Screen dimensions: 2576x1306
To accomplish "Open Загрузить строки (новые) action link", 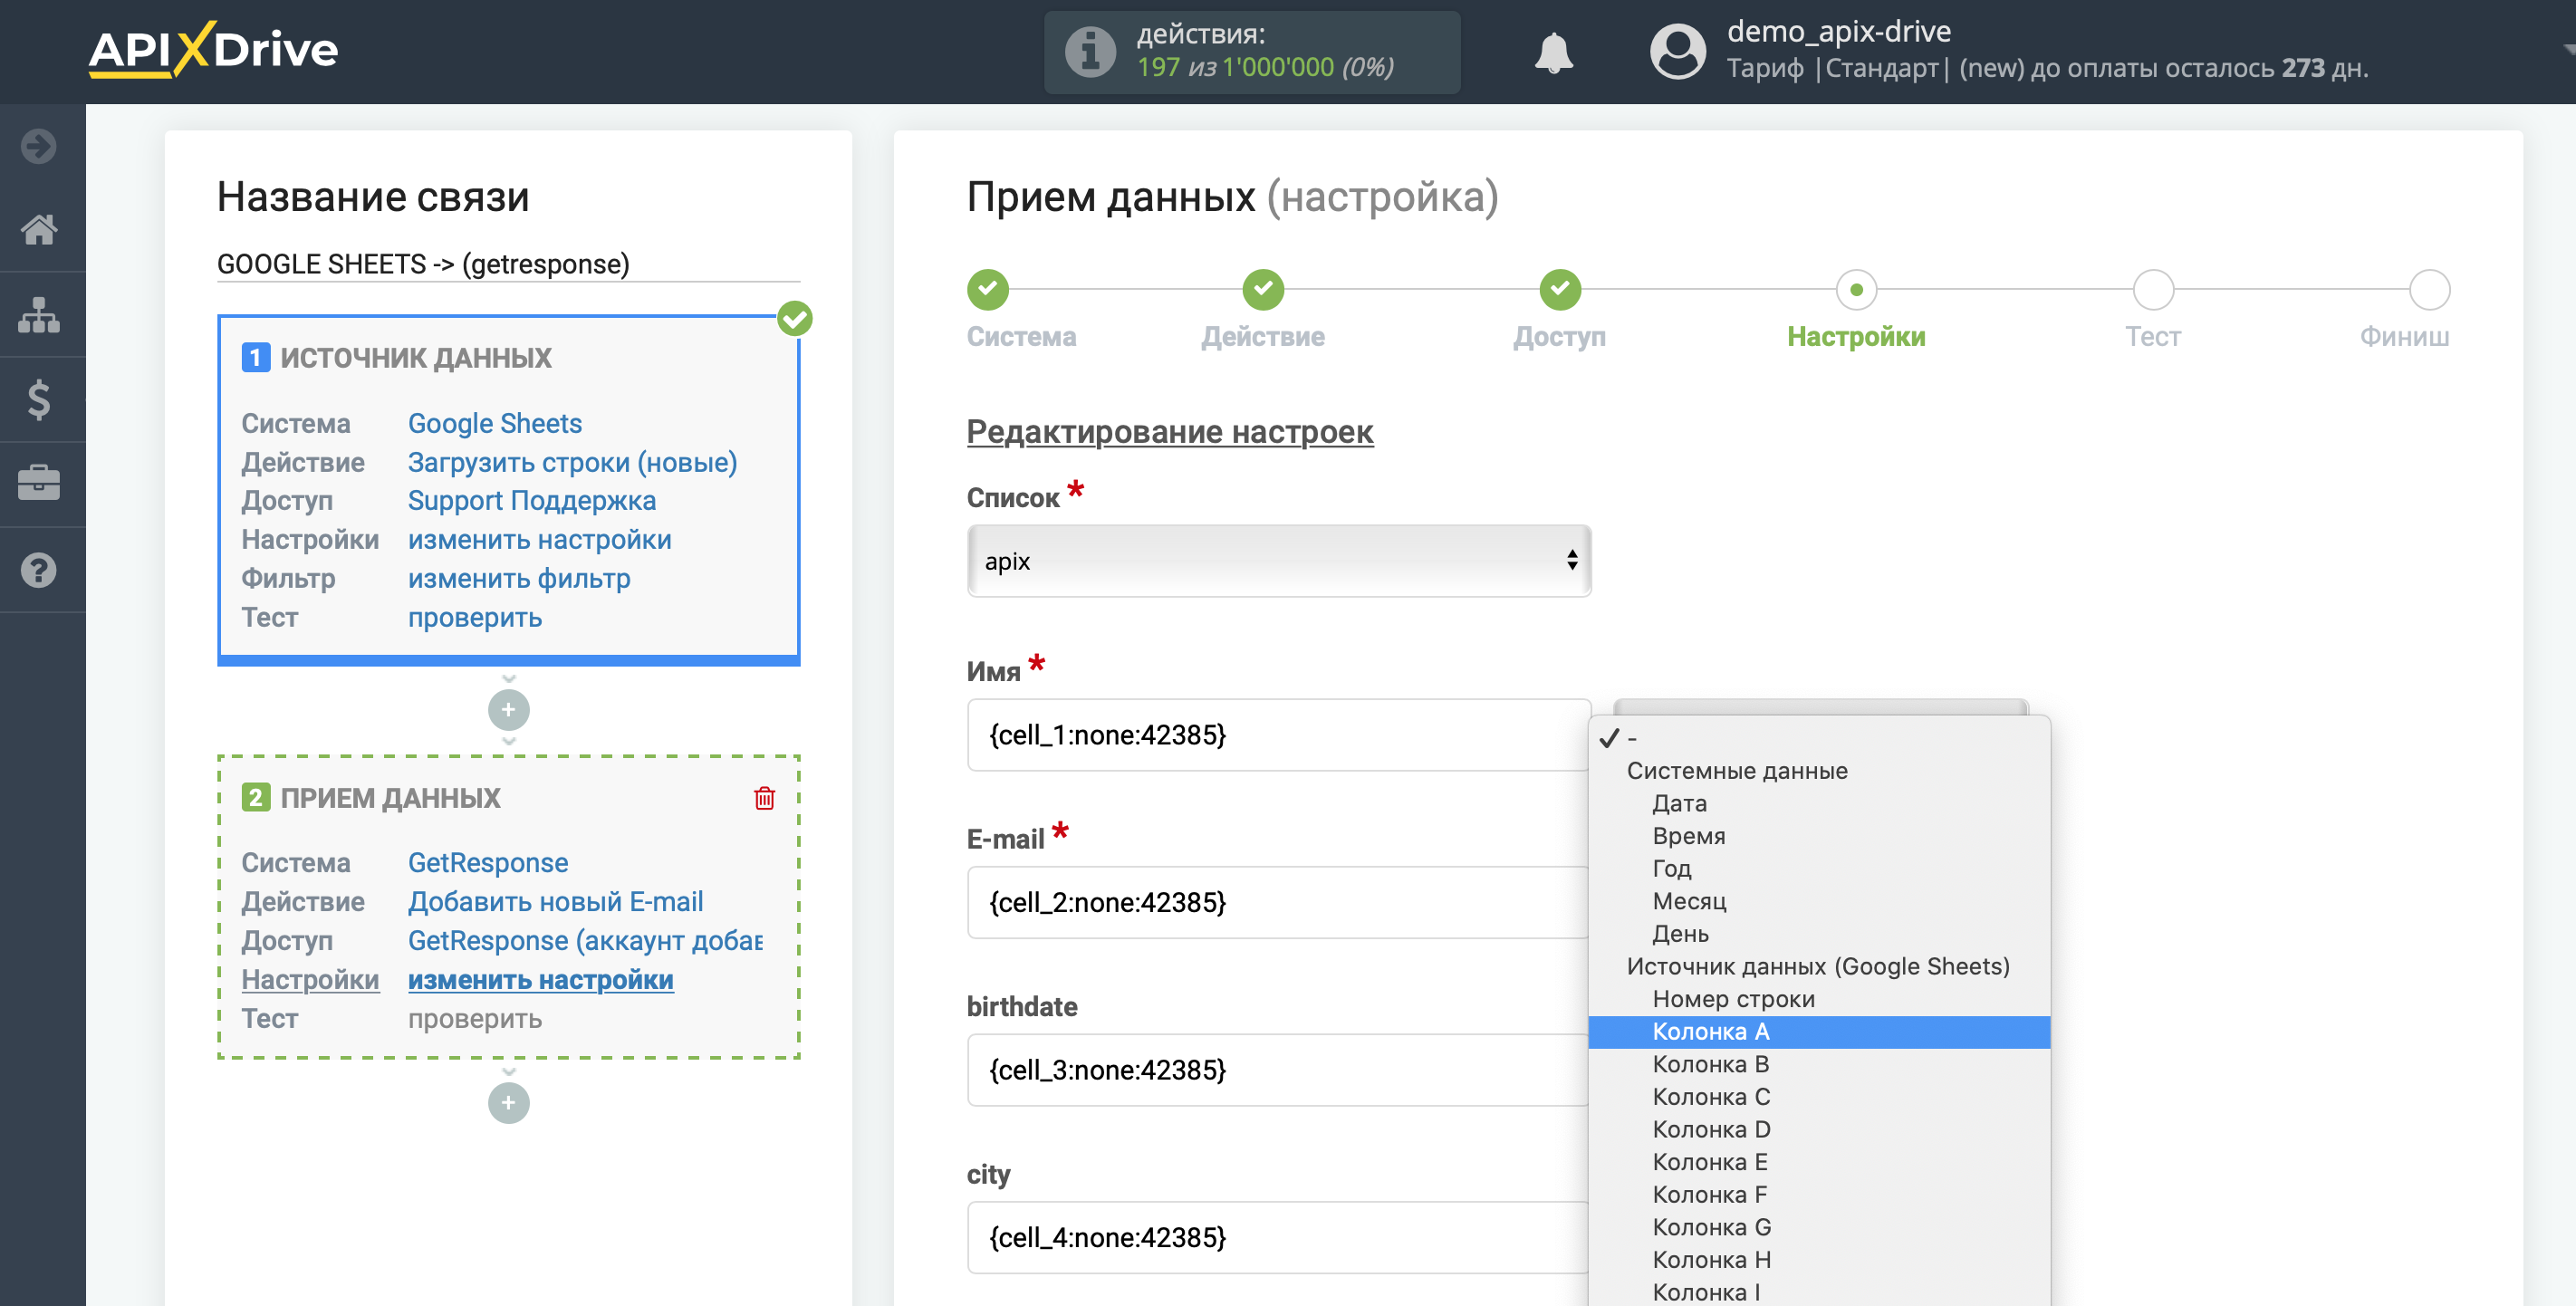I will pyautogui.click(x=572, y=462).
